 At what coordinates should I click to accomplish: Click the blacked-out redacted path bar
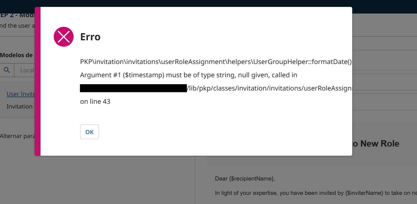133,88
